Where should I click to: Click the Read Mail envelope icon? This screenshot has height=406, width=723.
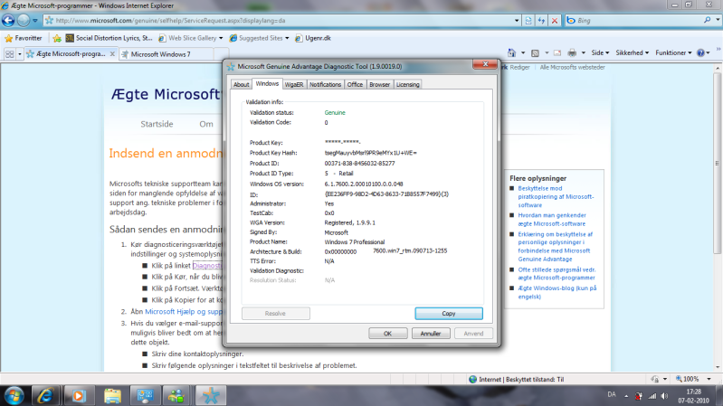[x=557, y=53]
